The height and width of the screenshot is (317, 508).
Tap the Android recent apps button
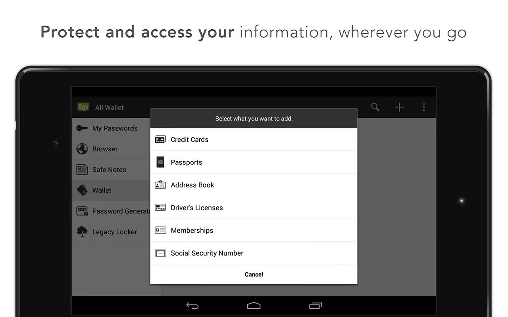[315, 306]
